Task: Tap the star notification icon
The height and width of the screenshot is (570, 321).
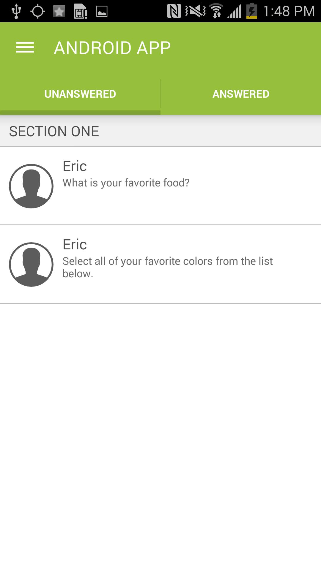Action: point(59,12)
